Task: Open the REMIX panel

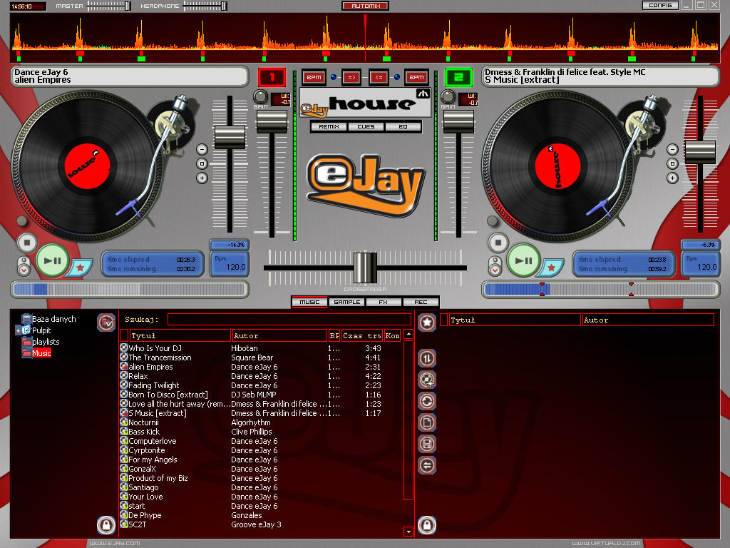Action: (329, 127)
